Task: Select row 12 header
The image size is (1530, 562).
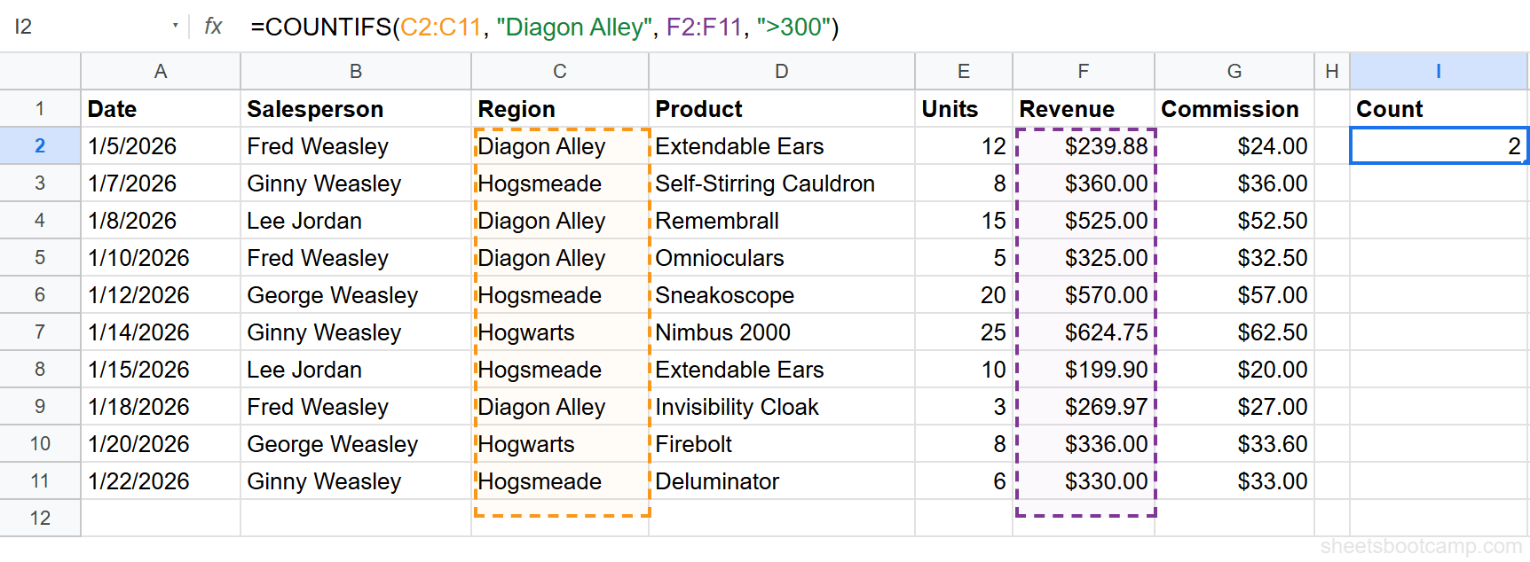Action: (x=40, y=518)
